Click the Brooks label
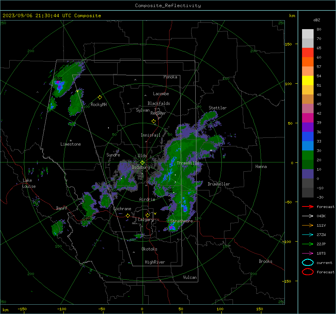This screenshot has width=336, height=314. [265, 261]
